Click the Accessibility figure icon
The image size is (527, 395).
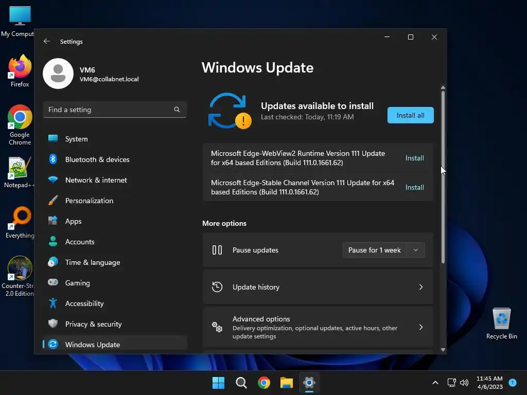tap(53, 303)
